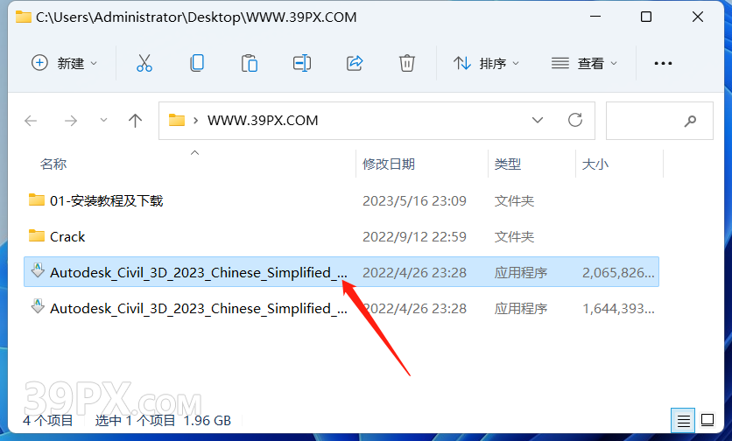The height and width of the screenshot is (441, 732).
Task: Click the search input box
Action: click(659, 121)
